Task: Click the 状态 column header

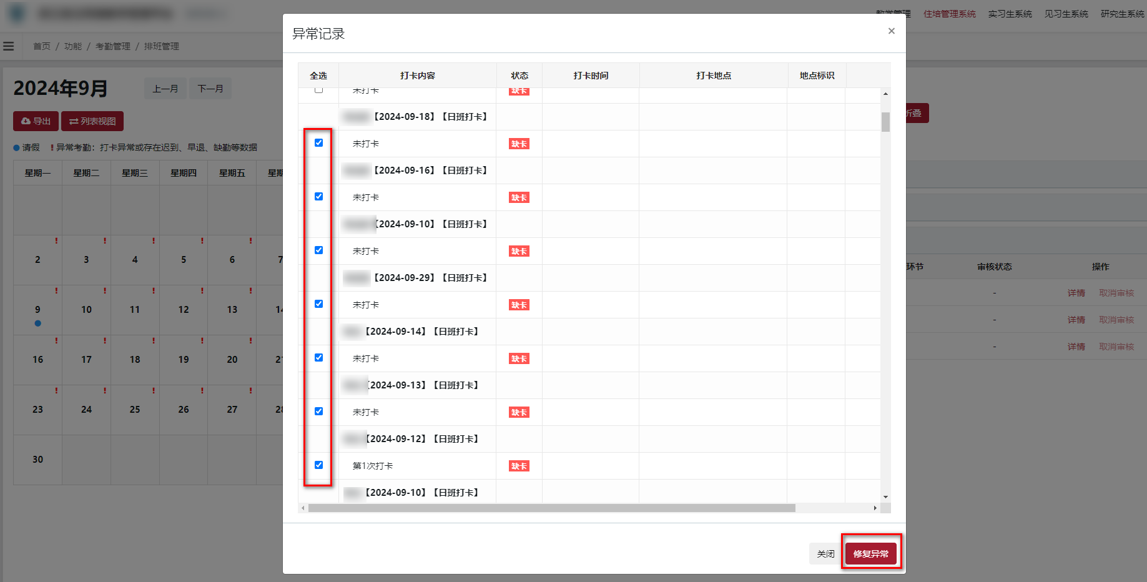Action: point(519,76)
